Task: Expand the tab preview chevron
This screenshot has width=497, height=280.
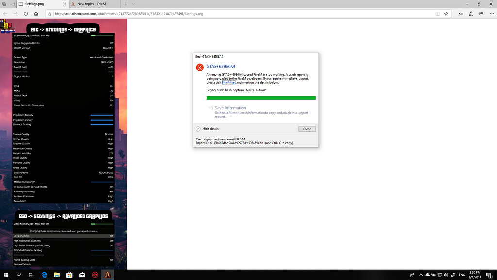Action: click(133, 4)
